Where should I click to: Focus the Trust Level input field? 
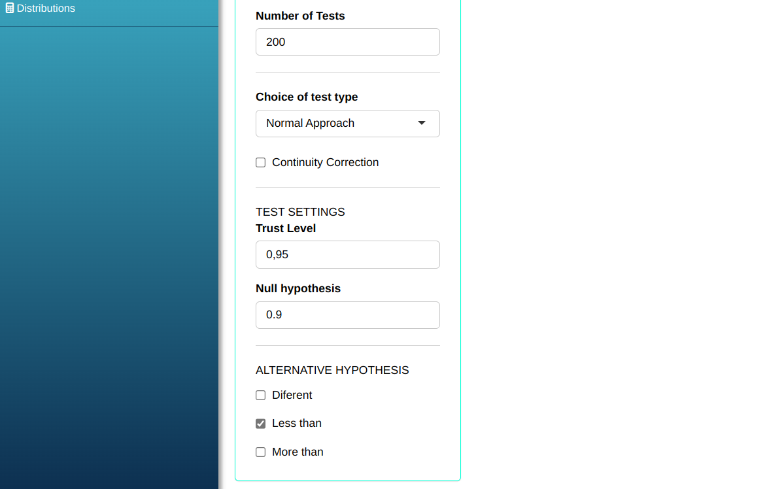tap(347, 254)
